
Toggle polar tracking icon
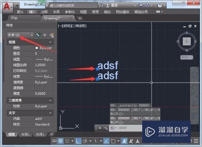[x=85, y=141]
